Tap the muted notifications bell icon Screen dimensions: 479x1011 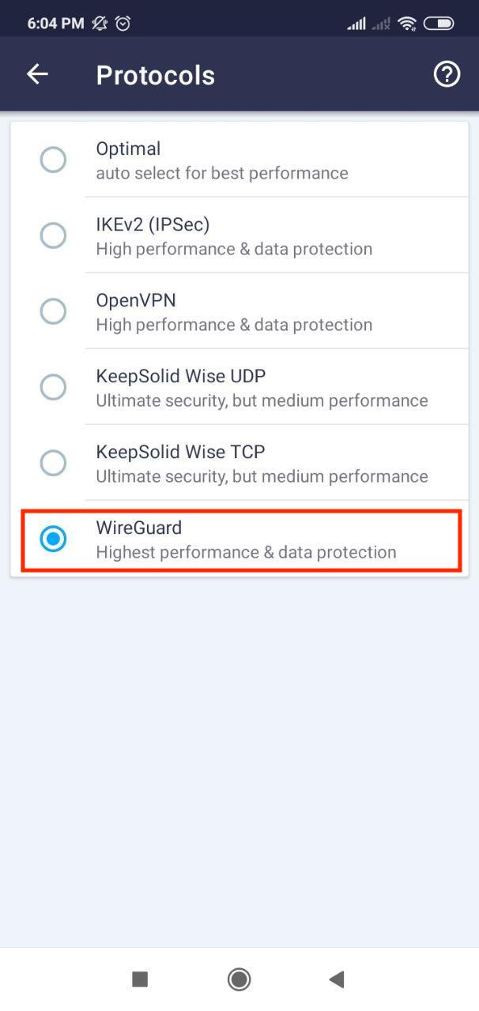[x=100, y=24]
